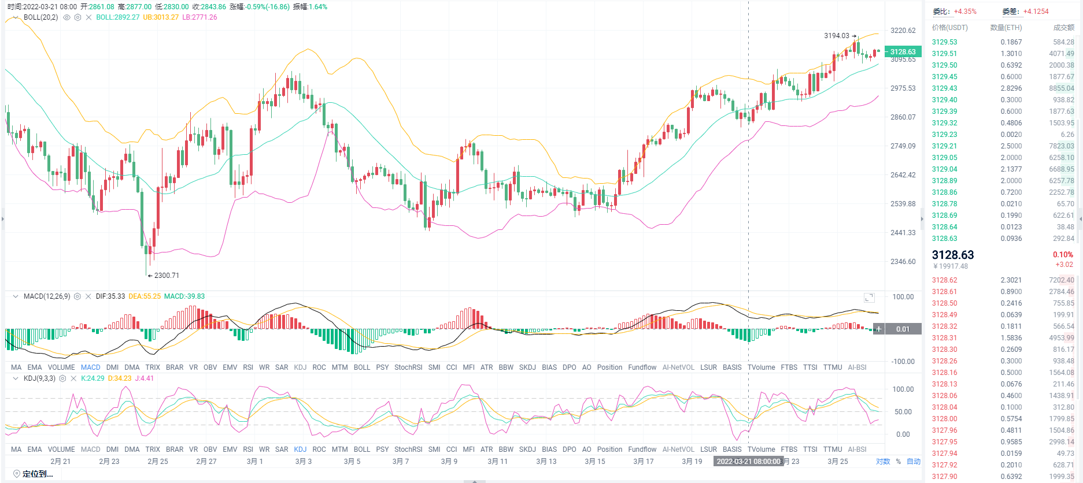This screenshot has height=483, width=1083.
Task: Toggle the 对数 logarithmic scale option
Action: tap(883, 462)
